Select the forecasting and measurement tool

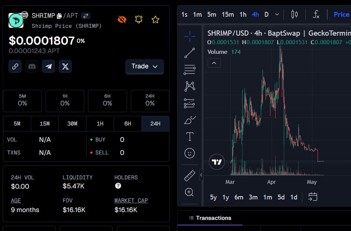189,103
